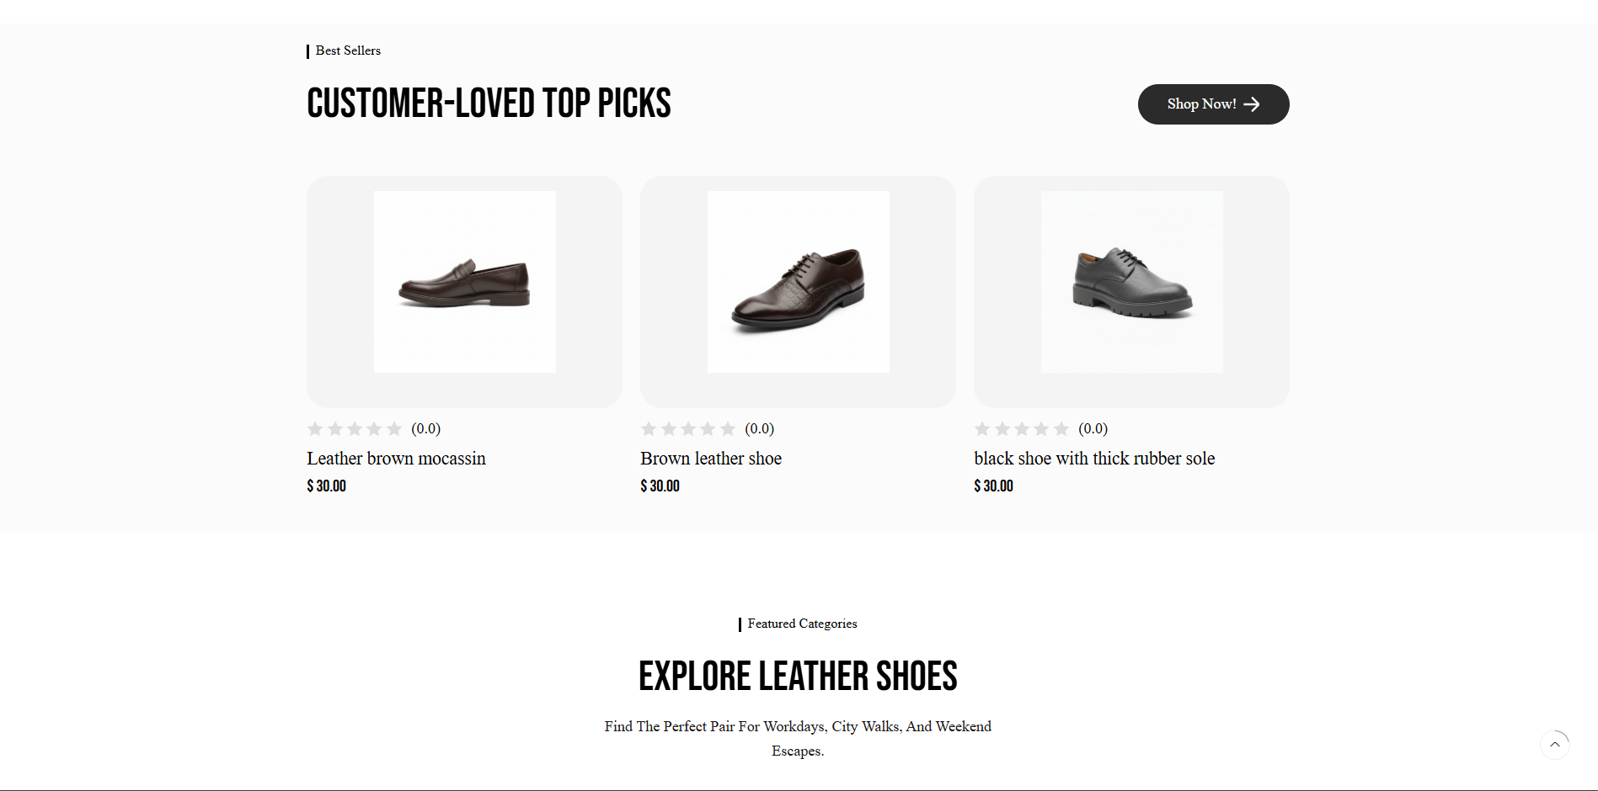The height and width of the screenshot is (791, 1598).
Task: Click first star of Leather brown mocassin rating
Action: pos(315,429)
